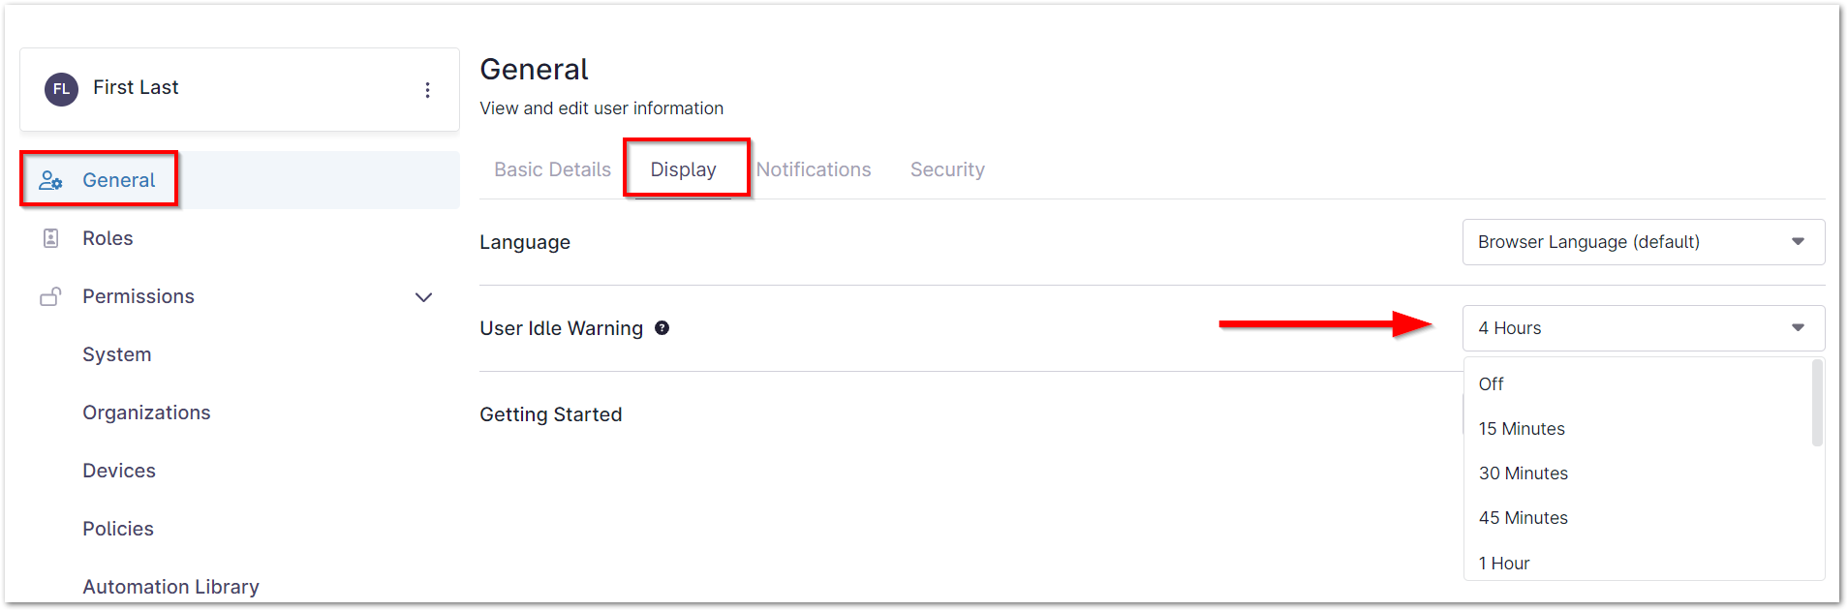Open the Security tab
Screen dimensions: 1848x611
point(947,169)
